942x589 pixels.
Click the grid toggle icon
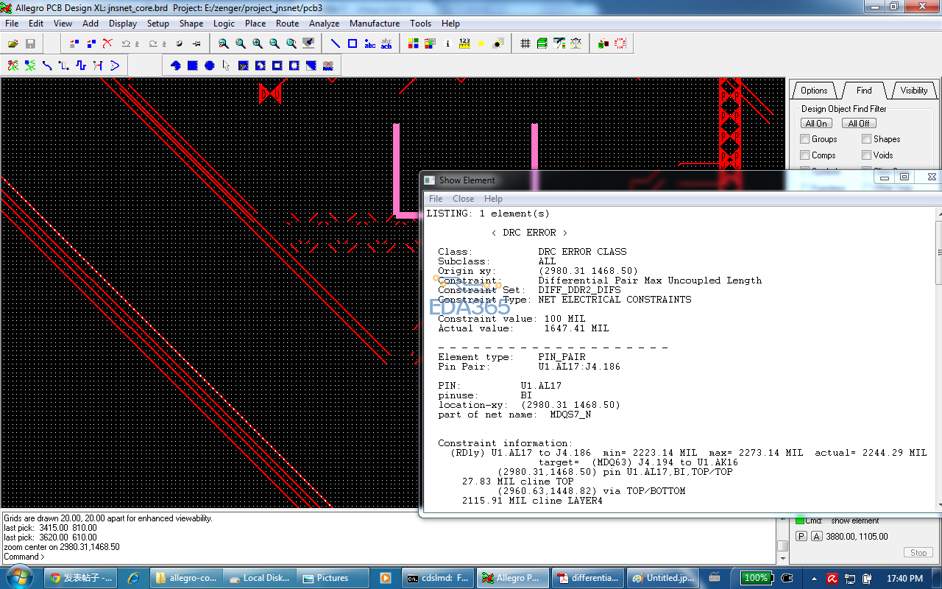click(525, 44)
